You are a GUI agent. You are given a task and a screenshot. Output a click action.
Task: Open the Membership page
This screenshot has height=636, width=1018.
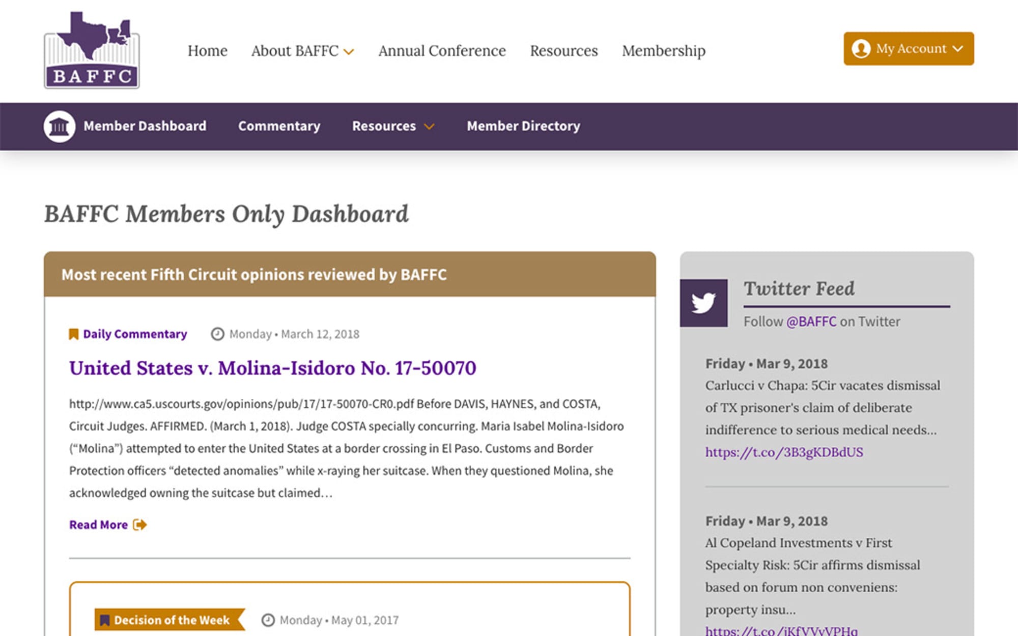664,51
